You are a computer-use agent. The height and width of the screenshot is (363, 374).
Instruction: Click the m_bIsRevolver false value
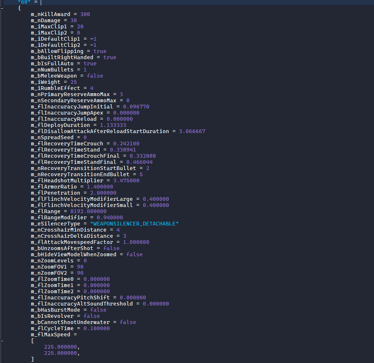(x=91, y=316)
